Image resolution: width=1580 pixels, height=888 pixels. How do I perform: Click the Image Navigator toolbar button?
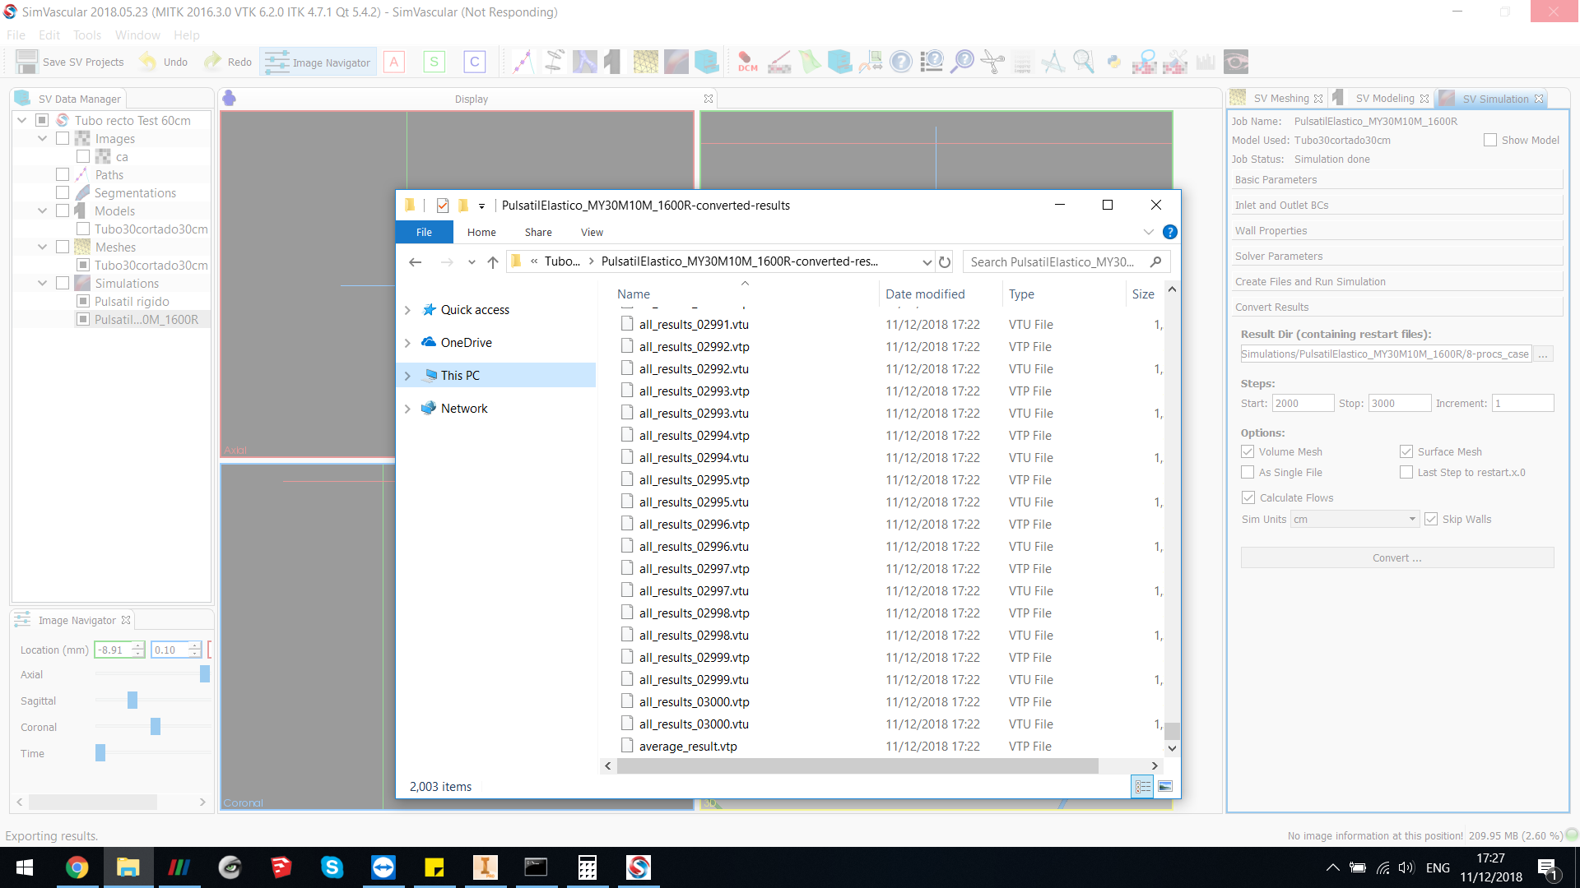coord(318,62)
